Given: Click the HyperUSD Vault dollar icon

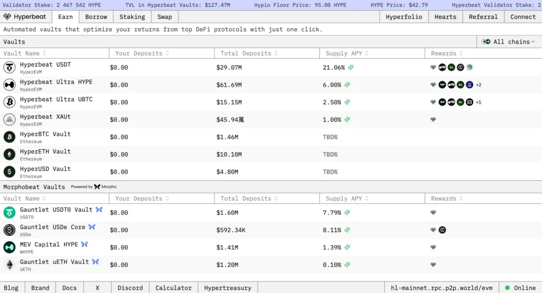Looking at the screenshot, I should (x=10, y=172).
